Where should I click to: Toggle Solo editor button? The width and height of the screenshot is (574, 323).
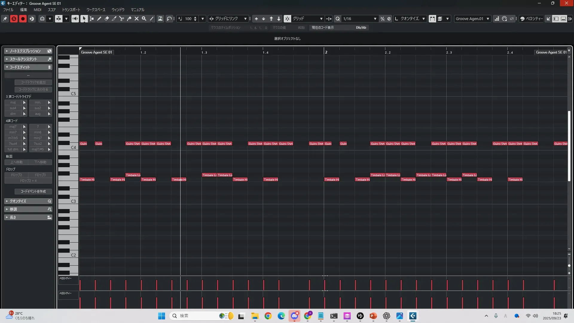(14, 19)
